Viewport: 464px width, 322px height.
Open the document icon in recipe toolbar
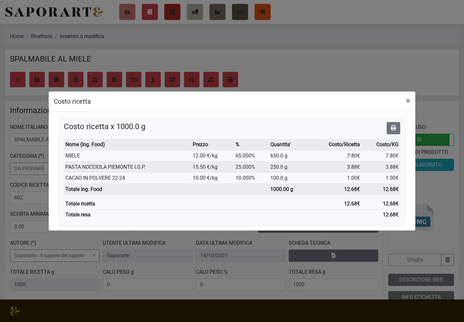point(114,80)
